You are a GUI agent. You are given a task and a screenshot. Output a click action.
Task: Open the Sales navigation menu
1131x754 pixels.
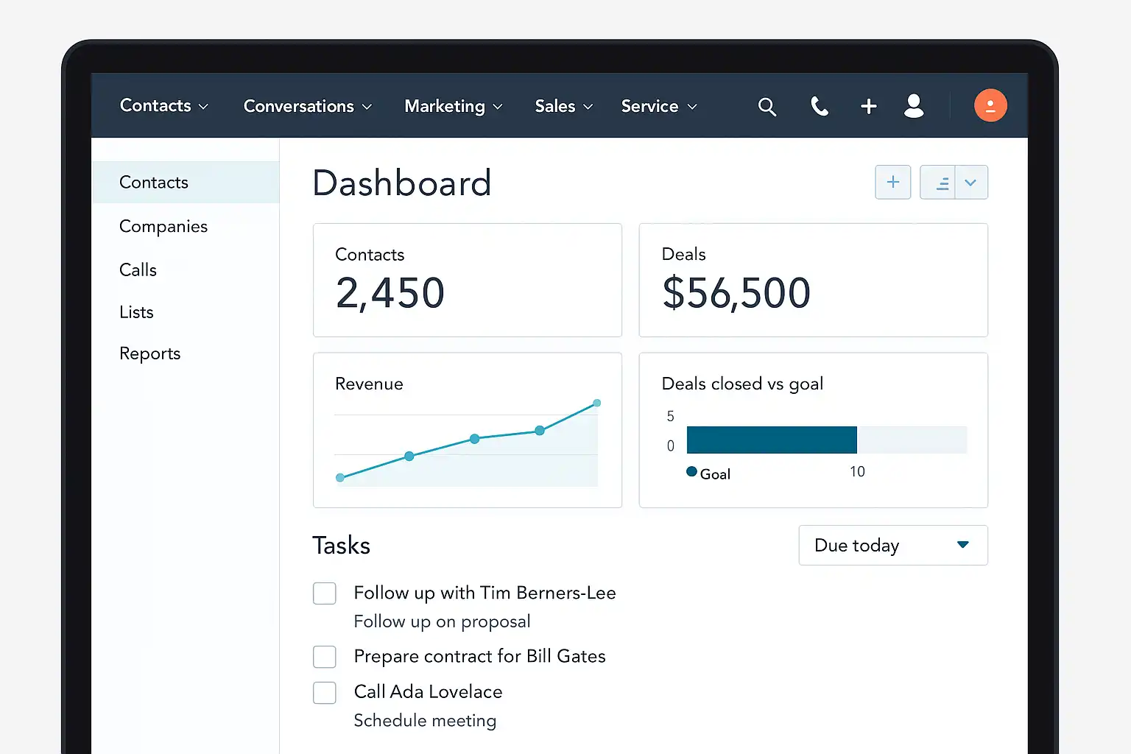click(563, 107)
